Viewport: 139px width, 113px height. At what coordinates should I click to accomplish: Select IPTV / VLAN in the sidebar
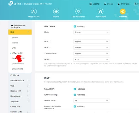17,53
